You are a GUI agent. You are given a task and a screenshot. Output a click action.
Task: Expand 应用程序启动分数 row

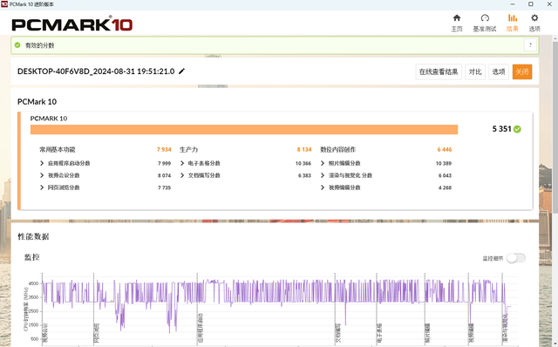(x=42, y=163)
